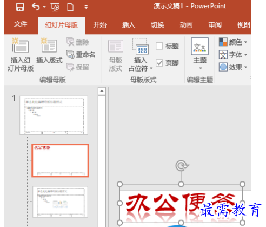This screenshot has height=227, width=266.
Task: Open the 颜色 color scheme dropdown
Action: click(x=233, y=42)
